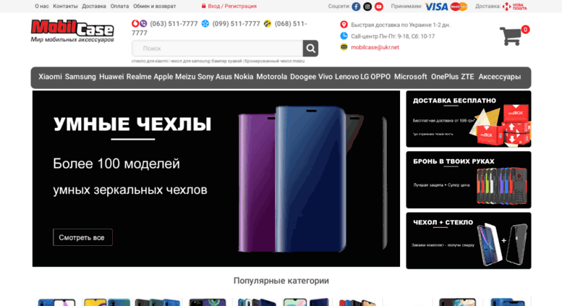
Task: Open the Доставка бесплатно banner
Action: click(469, 119)
